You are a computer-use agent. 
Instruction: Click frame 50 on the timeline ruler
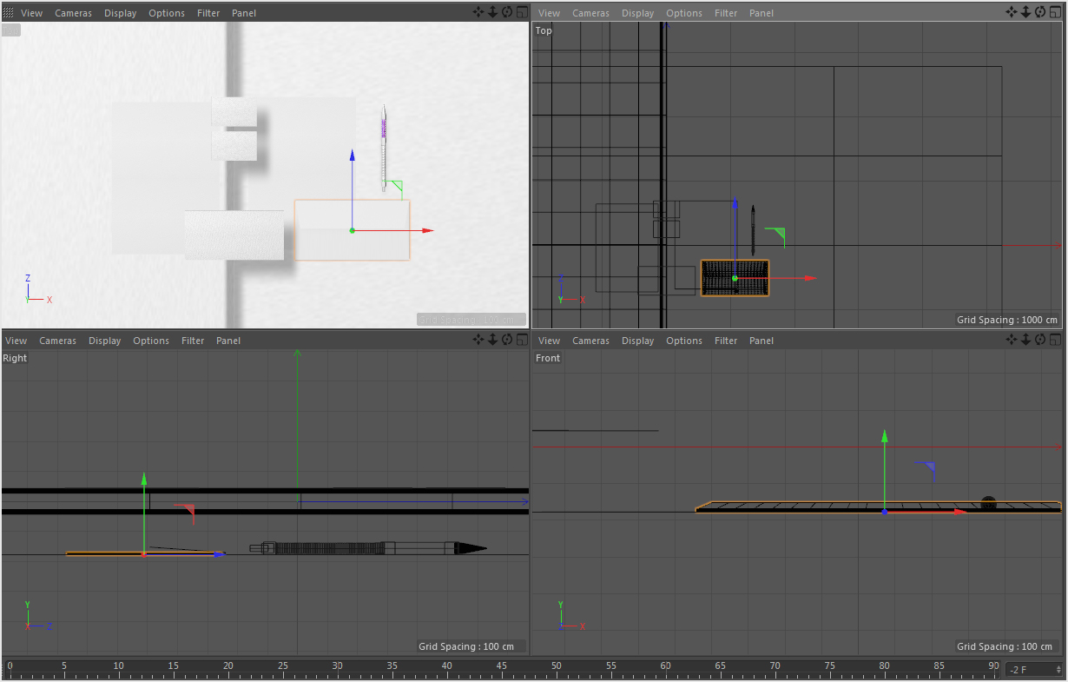tap(557, 667)
